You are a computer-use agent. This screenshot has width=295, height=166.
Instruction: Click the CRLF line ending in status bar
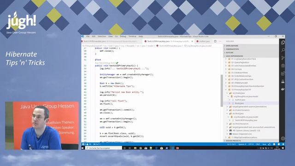tap(258, 144)
